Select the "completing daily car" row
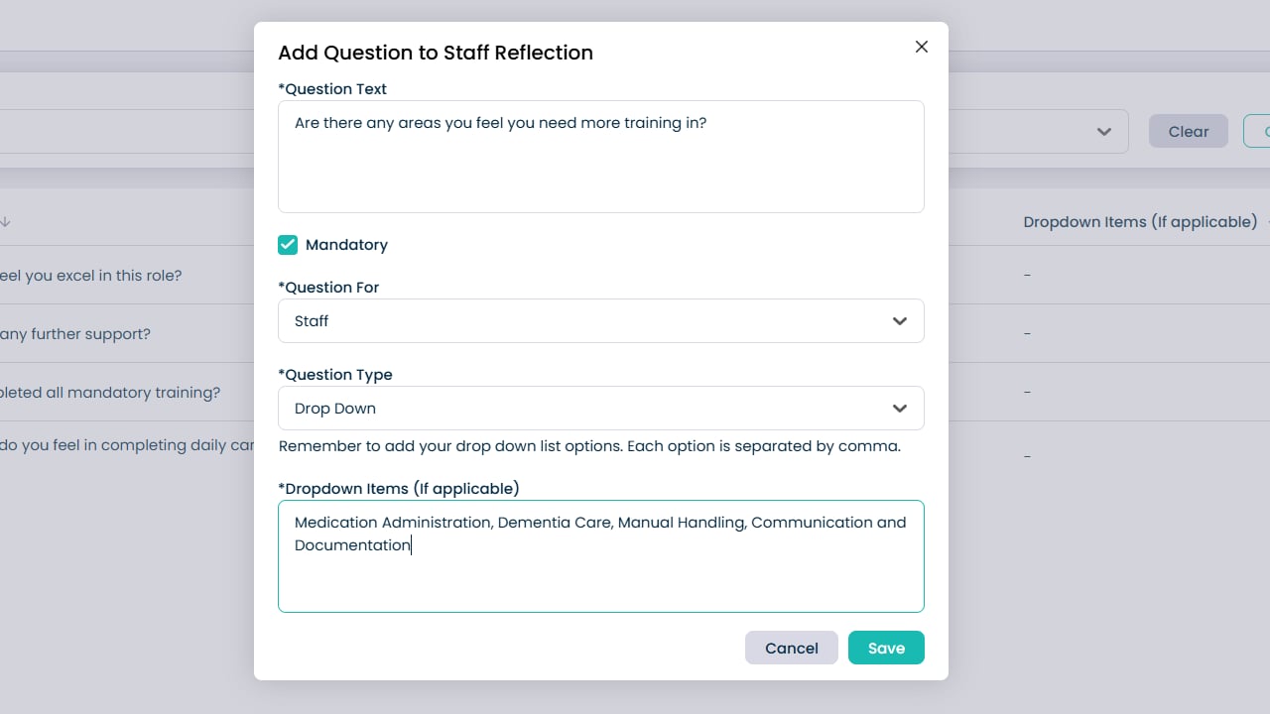This screenshot has height=714, width=1270. pos(127,445)
